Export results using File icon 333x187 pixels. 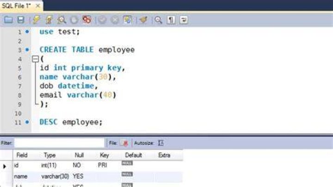coord(124,143)
